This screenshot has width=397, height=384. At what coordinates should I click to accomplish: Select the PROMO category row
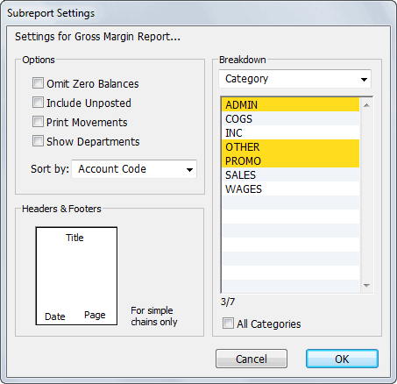pyautogui.click(x=291, y=160)
